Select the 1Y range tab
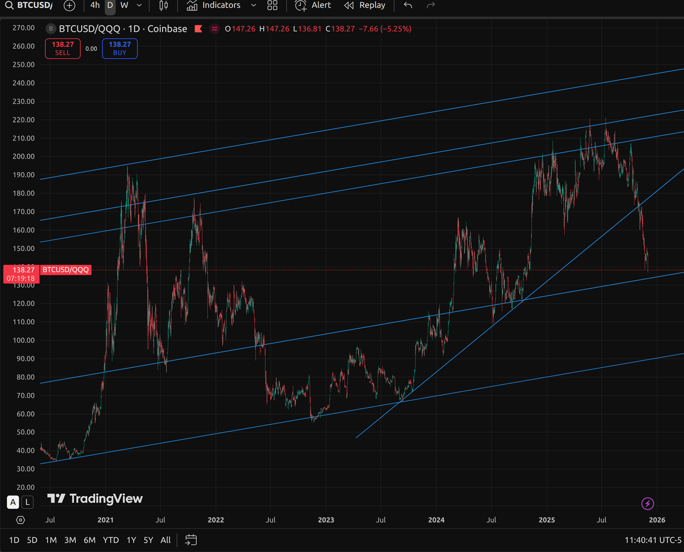Image resolution: width=684 pixels, height=552 pixels. tap(131, 539)
